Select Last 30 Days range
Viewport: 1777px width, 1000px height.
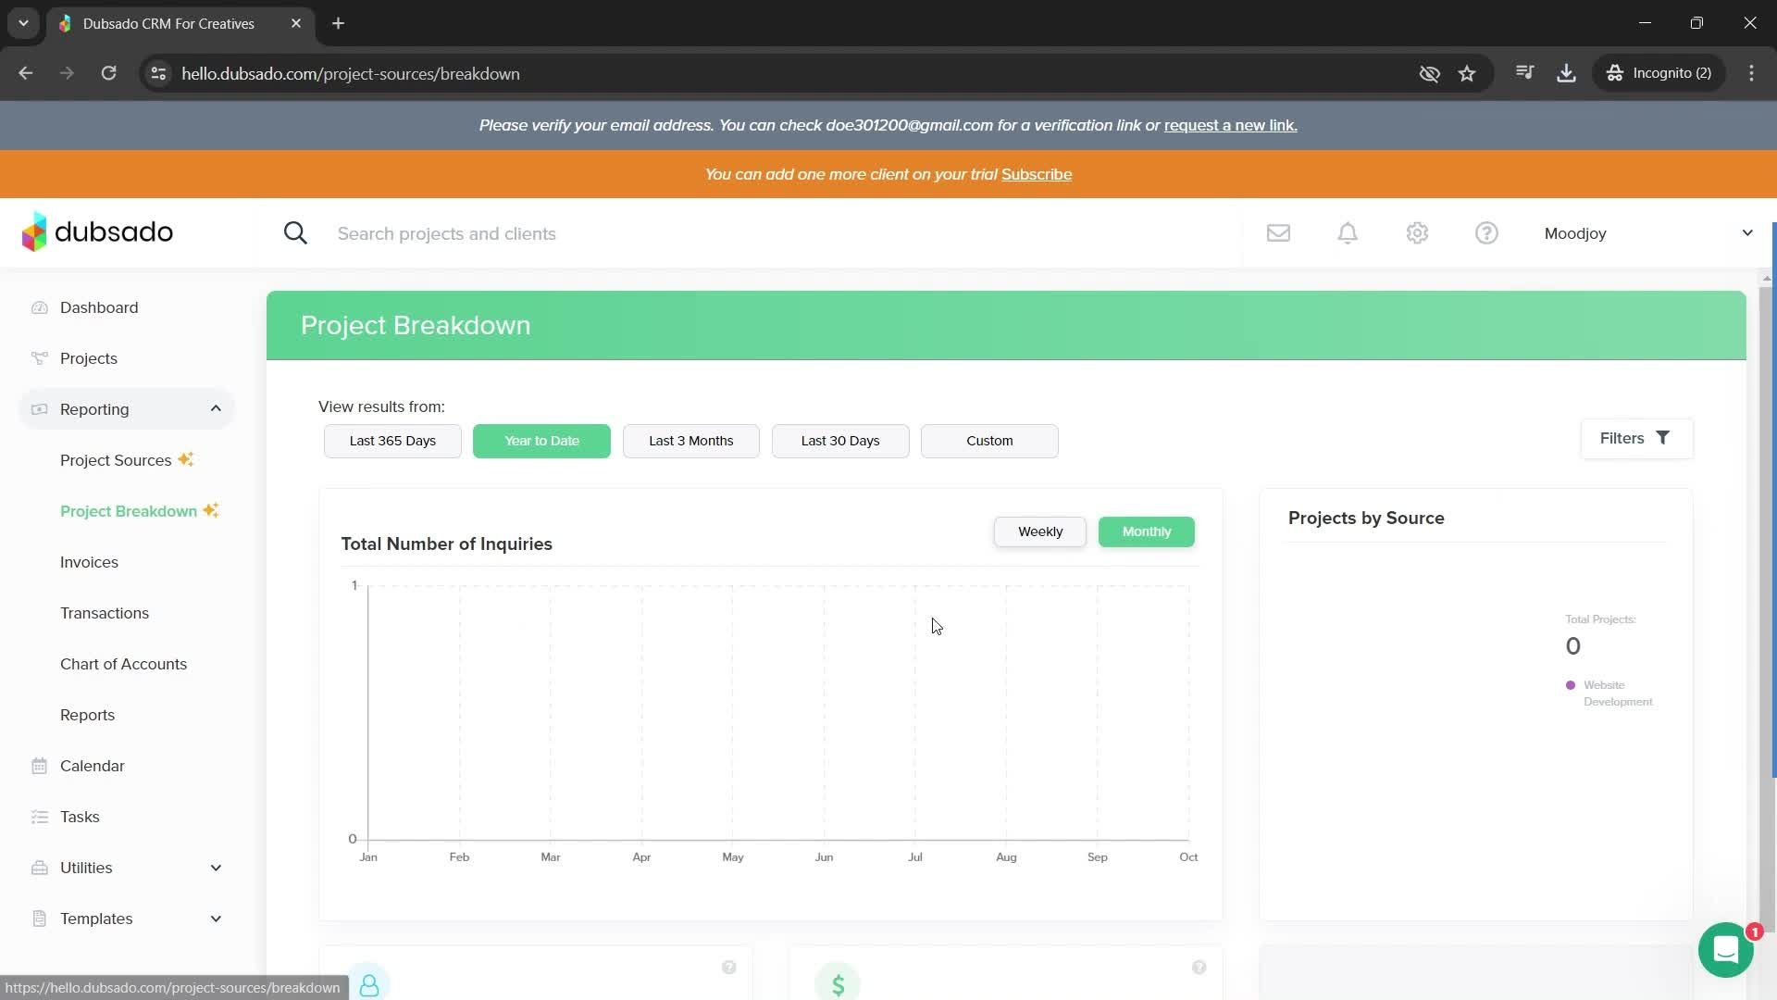pyautogui.click(x=840, y=441)
